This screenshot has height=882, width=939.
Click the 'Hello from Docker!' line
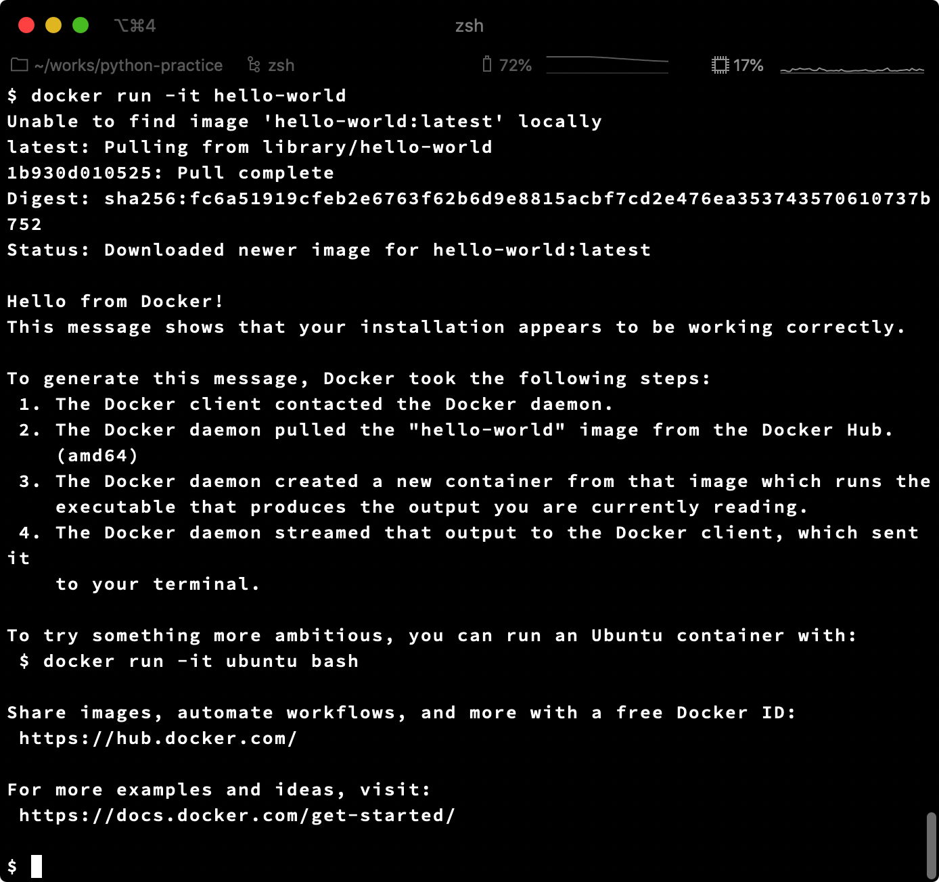pyautogui.click(x=115, y=301)
